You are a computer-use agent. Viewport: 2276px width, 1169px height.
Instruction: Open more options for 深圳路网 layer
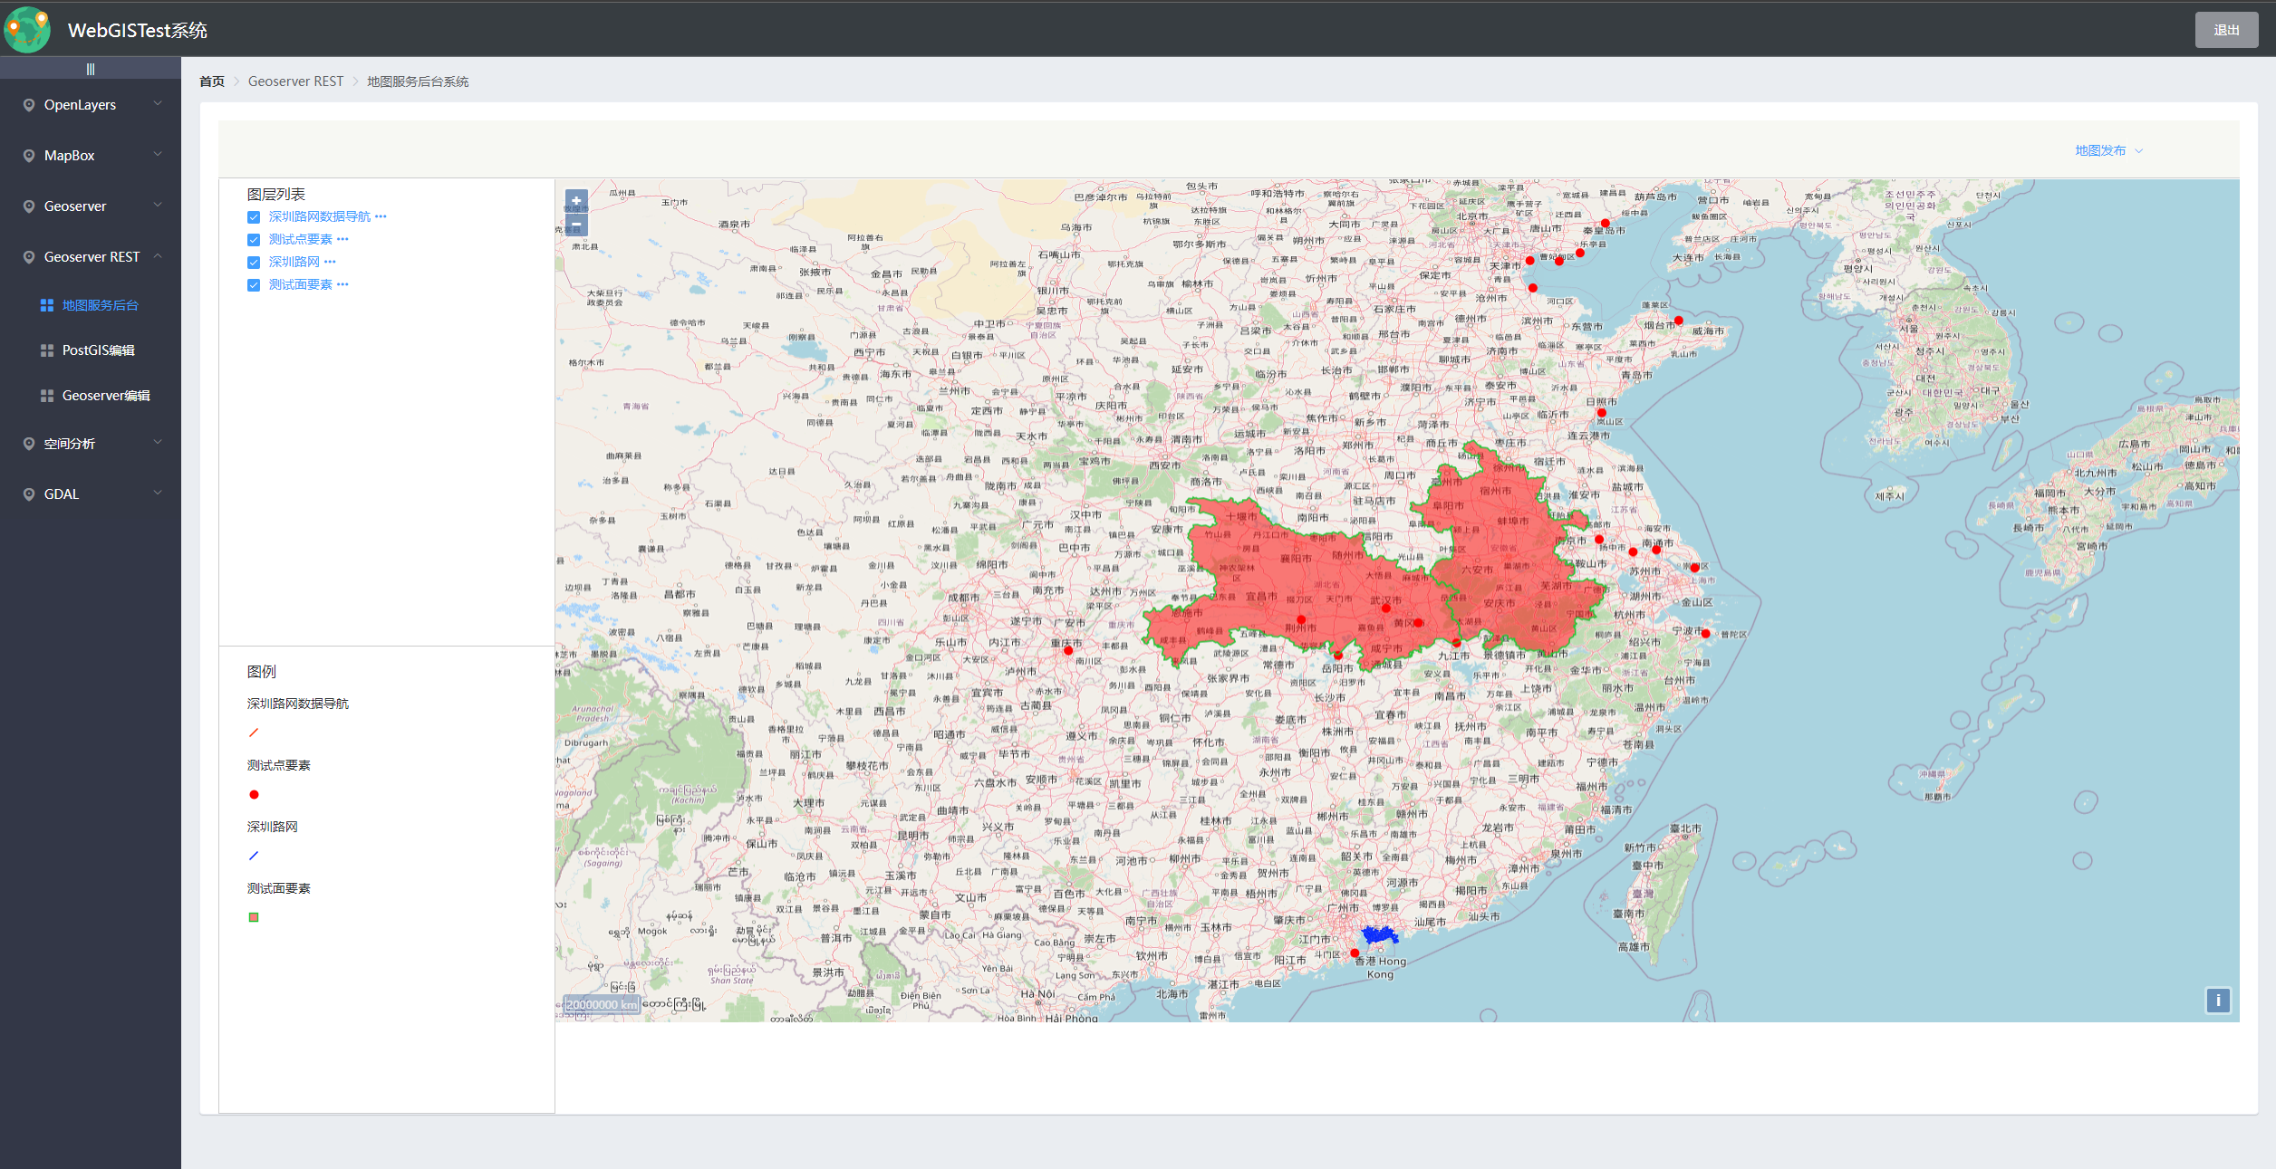point(330,262)
